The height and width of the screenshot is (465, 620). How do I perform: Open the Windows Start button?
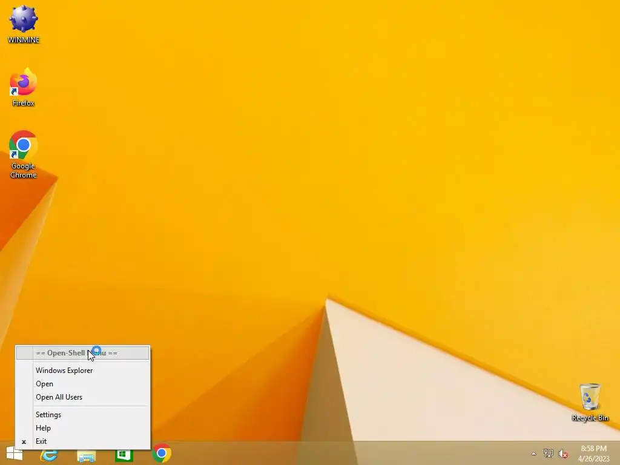click(15, 453)
